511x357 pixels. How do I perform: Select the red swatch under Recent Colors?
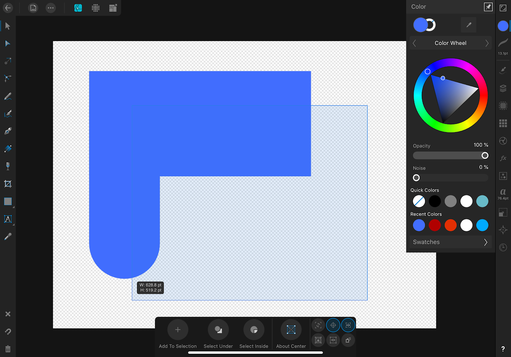[435, 225]
